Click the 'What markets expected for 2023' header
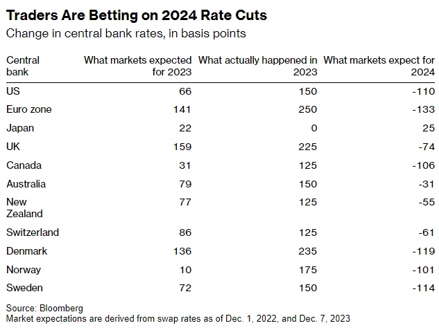Image resolution: width=439 pixels, height=330 pixels. click(x=137, y=66)
